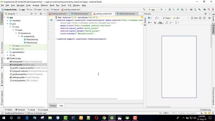215x121 pixels.
Task: Open the Preview panel settings gear
Action: 205,14
